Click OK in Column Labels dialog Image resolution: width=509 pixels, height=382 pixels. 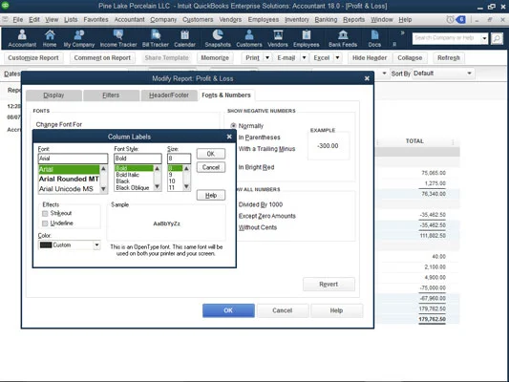click(211, 154)
